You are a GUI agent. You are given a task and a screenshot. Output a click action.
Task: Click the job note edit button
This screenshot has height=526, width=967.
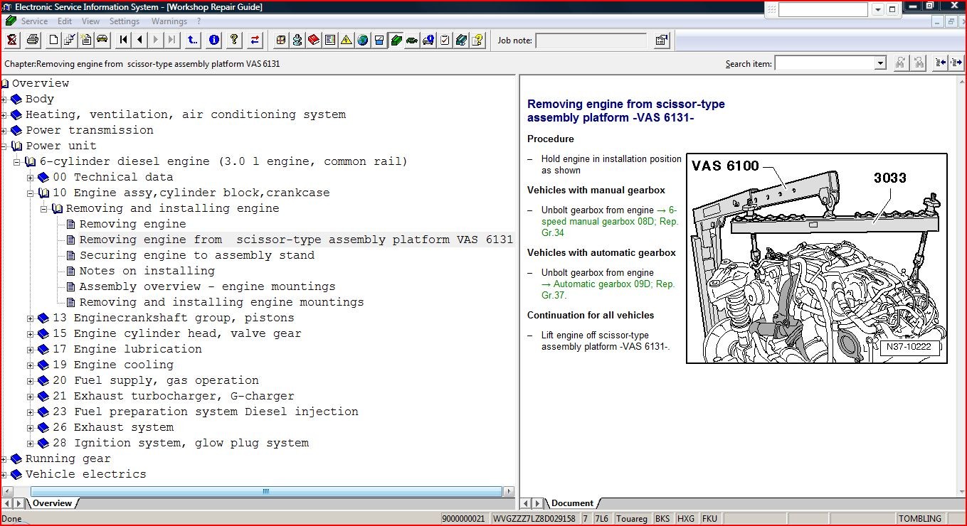tap(661, 41)
